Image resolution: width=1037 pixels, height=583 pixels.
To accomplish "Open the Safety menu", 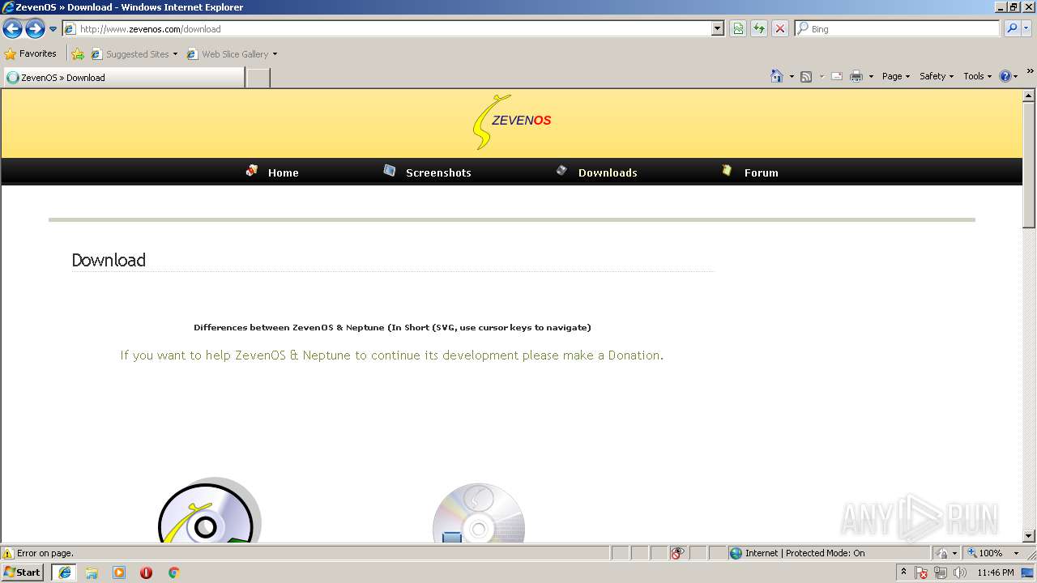I will [x=937, y=76].
